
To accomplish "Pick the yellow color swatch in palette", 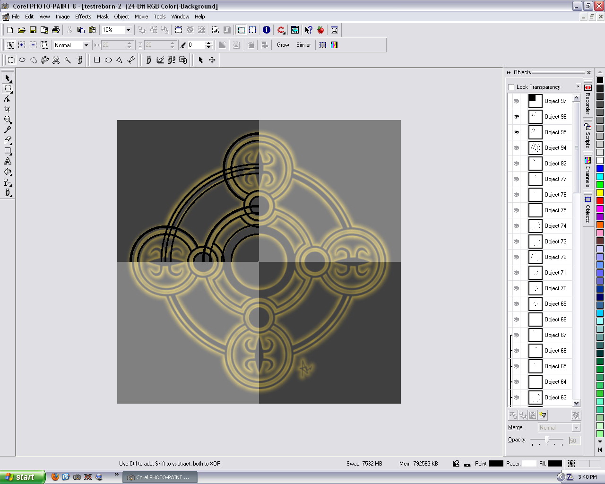I will coord(600,192).
